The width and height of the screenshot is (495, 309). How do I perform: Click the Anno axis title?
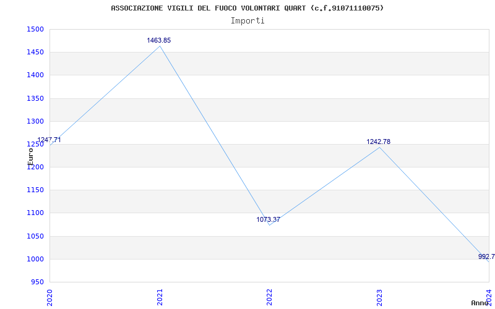tap(480, 303)
